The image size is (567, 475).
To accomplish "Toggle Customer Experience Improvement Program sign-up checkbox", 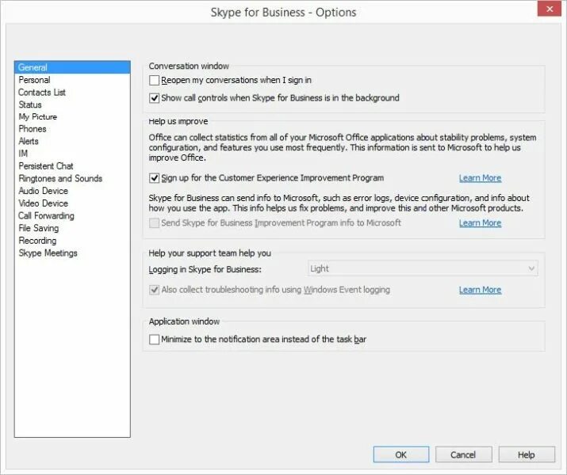I will click(x=155, y=178).
